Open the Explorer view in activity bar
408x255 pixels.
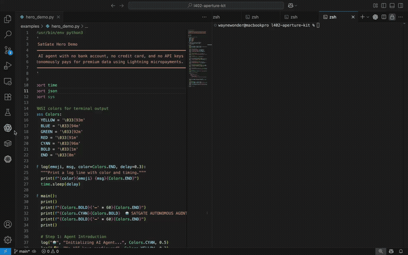[x=8, y=19]
